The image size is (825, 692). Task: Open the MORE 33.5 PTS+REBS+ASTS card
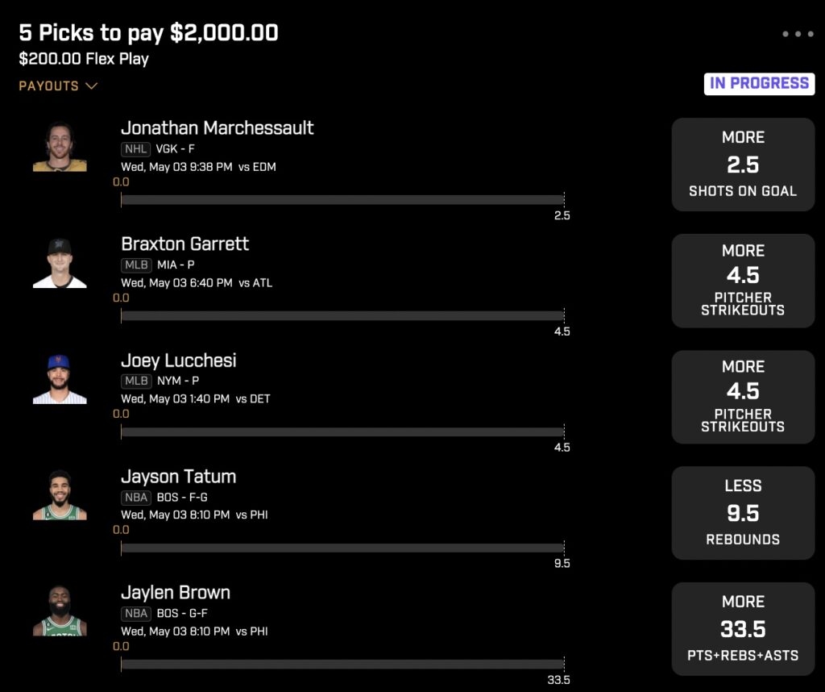(743, 629)
